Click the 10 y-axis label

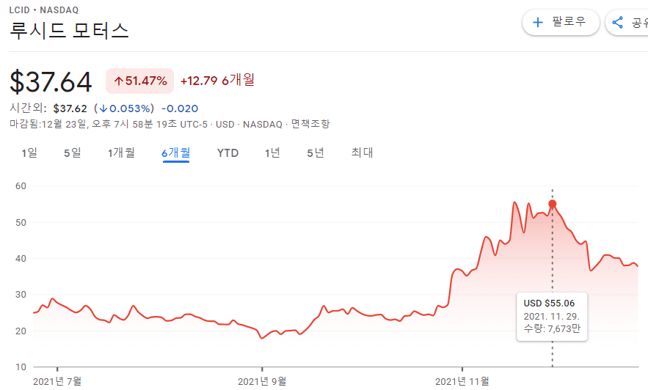21,367
